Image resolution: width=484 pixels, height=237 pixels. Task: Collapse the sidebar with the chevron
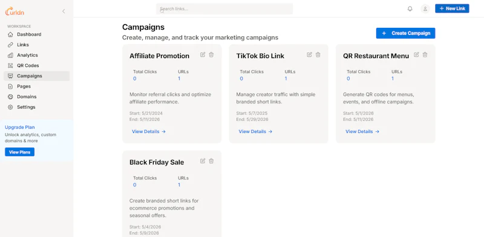coord(64,11)
